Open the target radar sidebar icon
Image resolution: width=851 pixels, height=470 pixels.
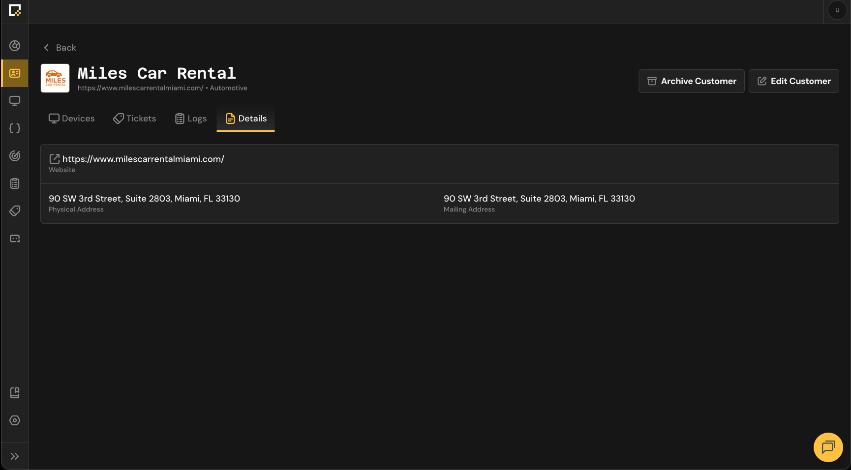click(15, 156)
